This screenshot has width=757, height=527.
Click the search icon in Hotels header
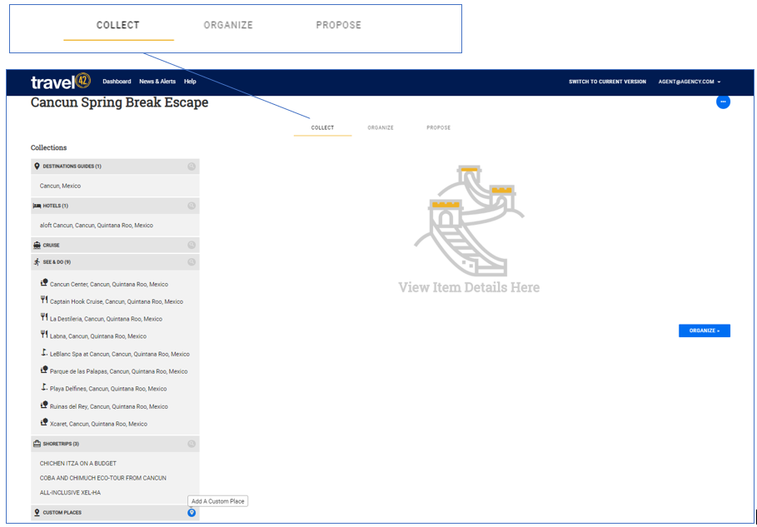tap(192, 206)
